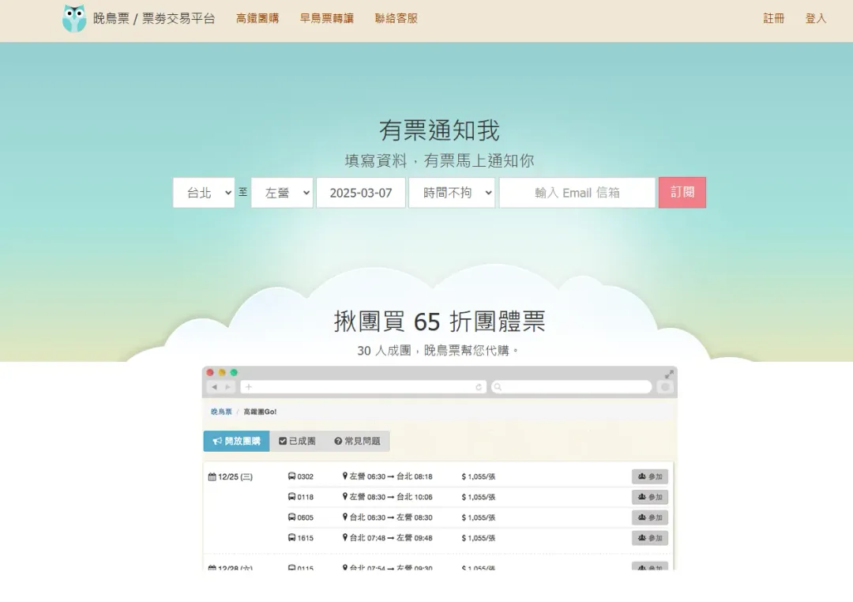Click the check icon on 已成團
The height and width of the screenshot is (602, 853).
(x=283, y=441)
